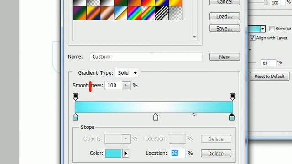Viewport: 292px width, 164px height.
Task: Select the checkered Neutral Density preset
Action: [175, 13]
